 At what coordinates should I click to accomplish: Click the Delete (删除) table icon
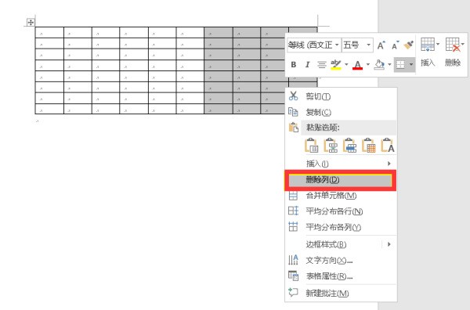(x=453, y=45)
